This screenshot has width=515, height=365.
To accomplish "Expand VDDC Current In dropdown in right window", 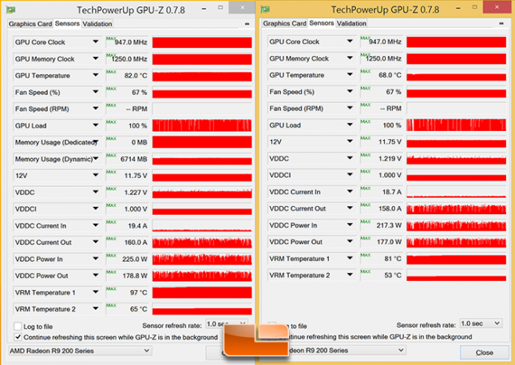I will [350, 192].
